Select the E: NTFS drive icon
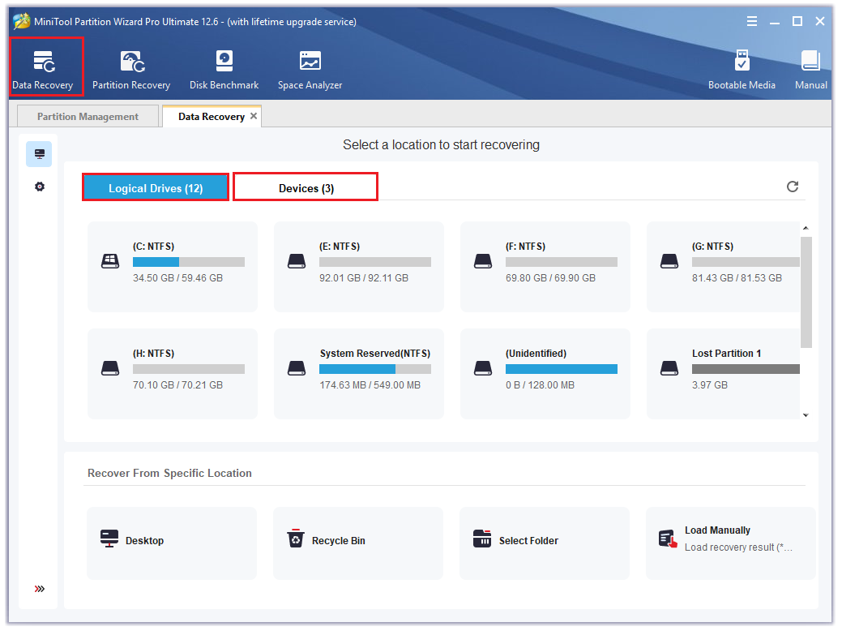Viewport: 842px width, 631px height. pos(297,261)
